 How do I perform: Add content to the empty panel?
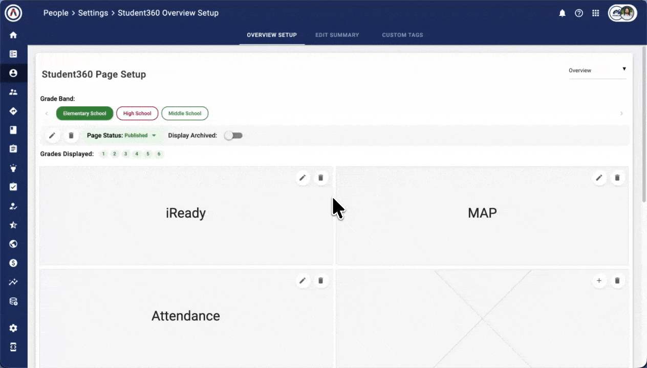(599, 281)
